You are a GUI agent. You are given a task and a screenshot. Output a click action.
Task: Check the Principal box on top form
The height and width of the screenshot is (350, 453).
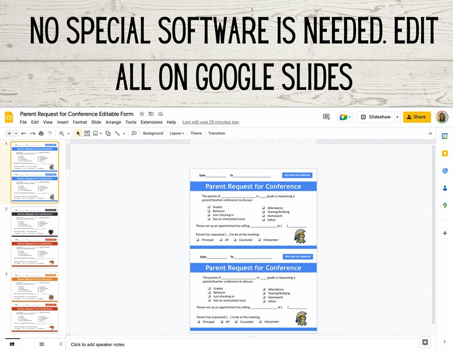tap(198, 240)
